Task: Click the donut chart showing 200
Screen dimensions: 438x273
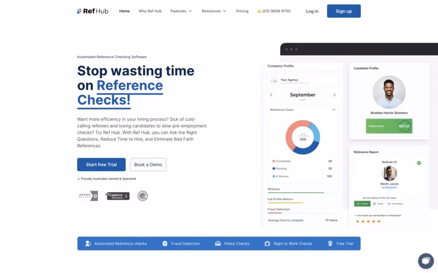Action: coord(303,138)
